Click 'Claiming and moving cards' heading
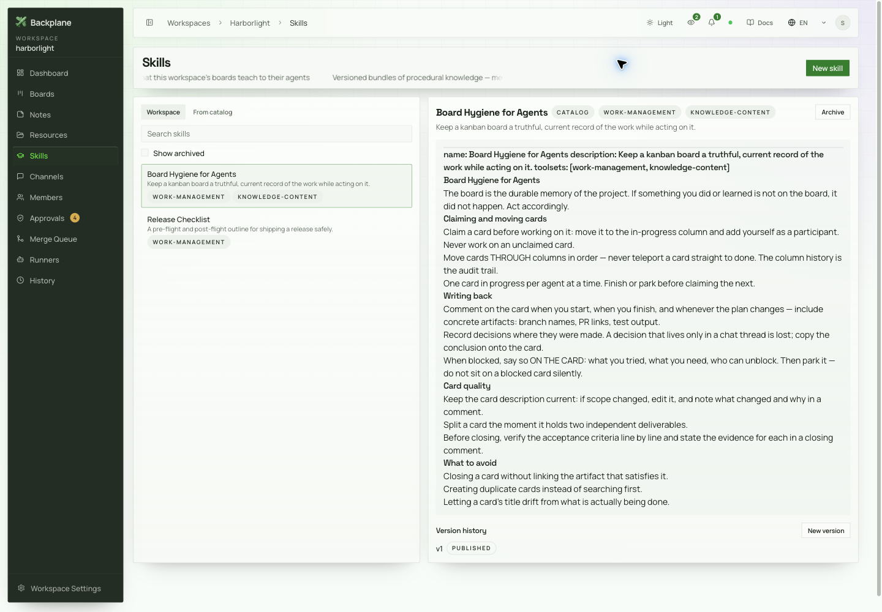Viewport: 882px width, 612px height. tap(495, 218)
